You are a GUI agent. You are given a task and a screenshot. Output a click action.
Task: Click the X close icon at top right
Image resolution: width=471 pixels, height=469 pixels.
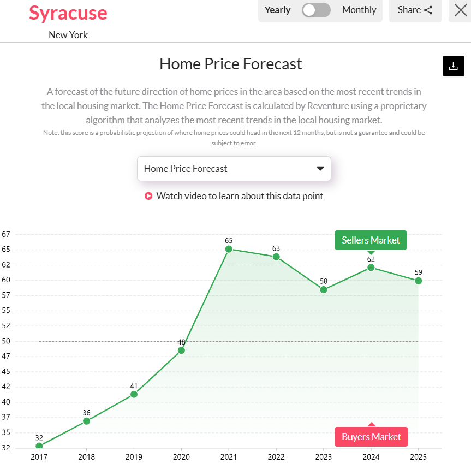pyautogui.click(x=460, y=11)
